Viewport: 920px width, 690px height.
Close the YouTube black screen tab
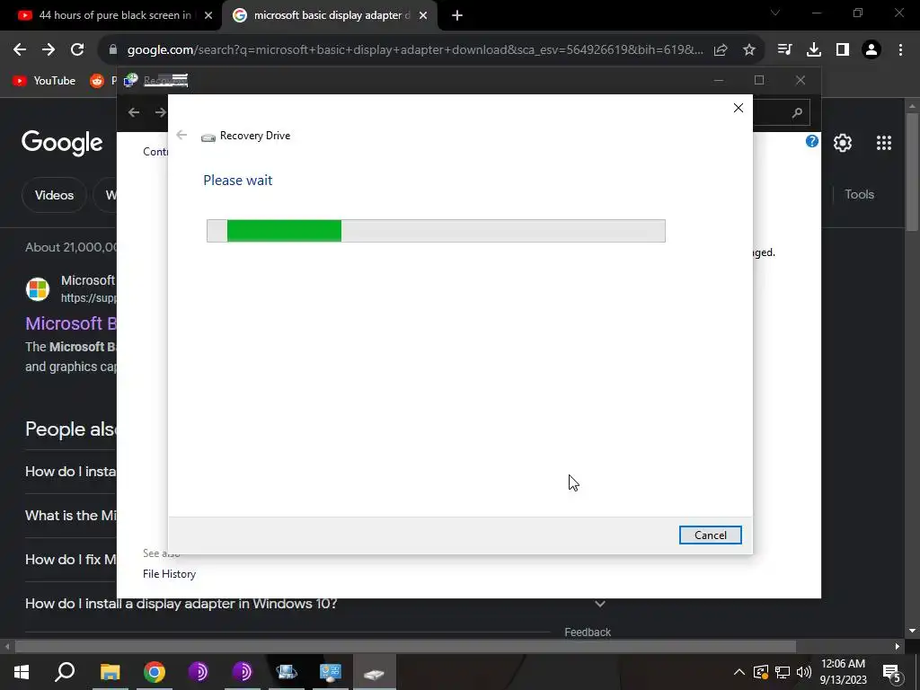(x=208, y=16)
